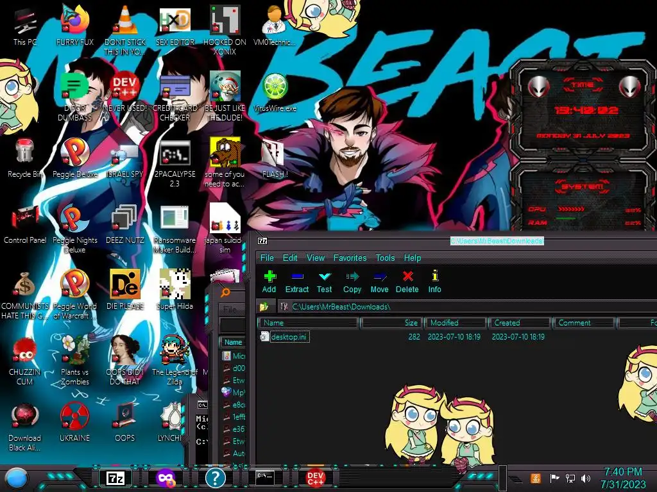
Task: Select the SEX EDITOR HxD icon
Action: (175, 26)
